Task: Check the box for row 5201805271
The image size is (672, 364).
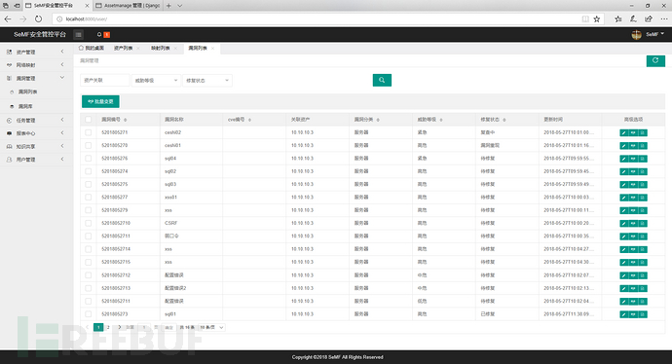Action: coord(89,132)
